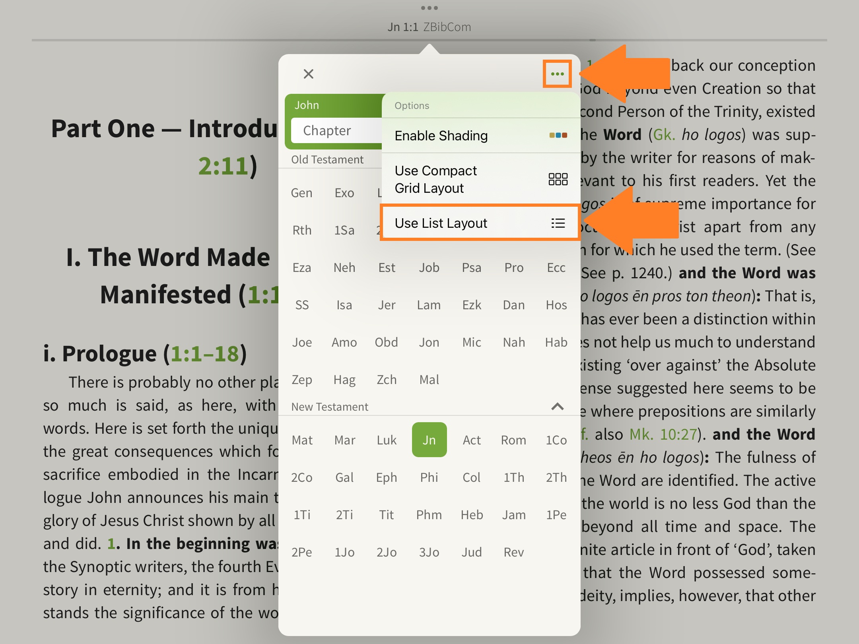This screenshot has height=644, width=859.
Task: Switch to compact grid layout
Action: coord(436,179)
